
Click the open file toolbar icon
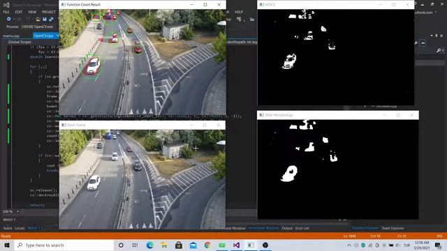pos(38,19)
